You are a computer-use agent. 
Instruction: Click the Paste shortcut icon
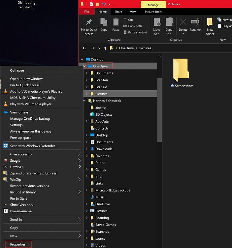pos(125,32)
